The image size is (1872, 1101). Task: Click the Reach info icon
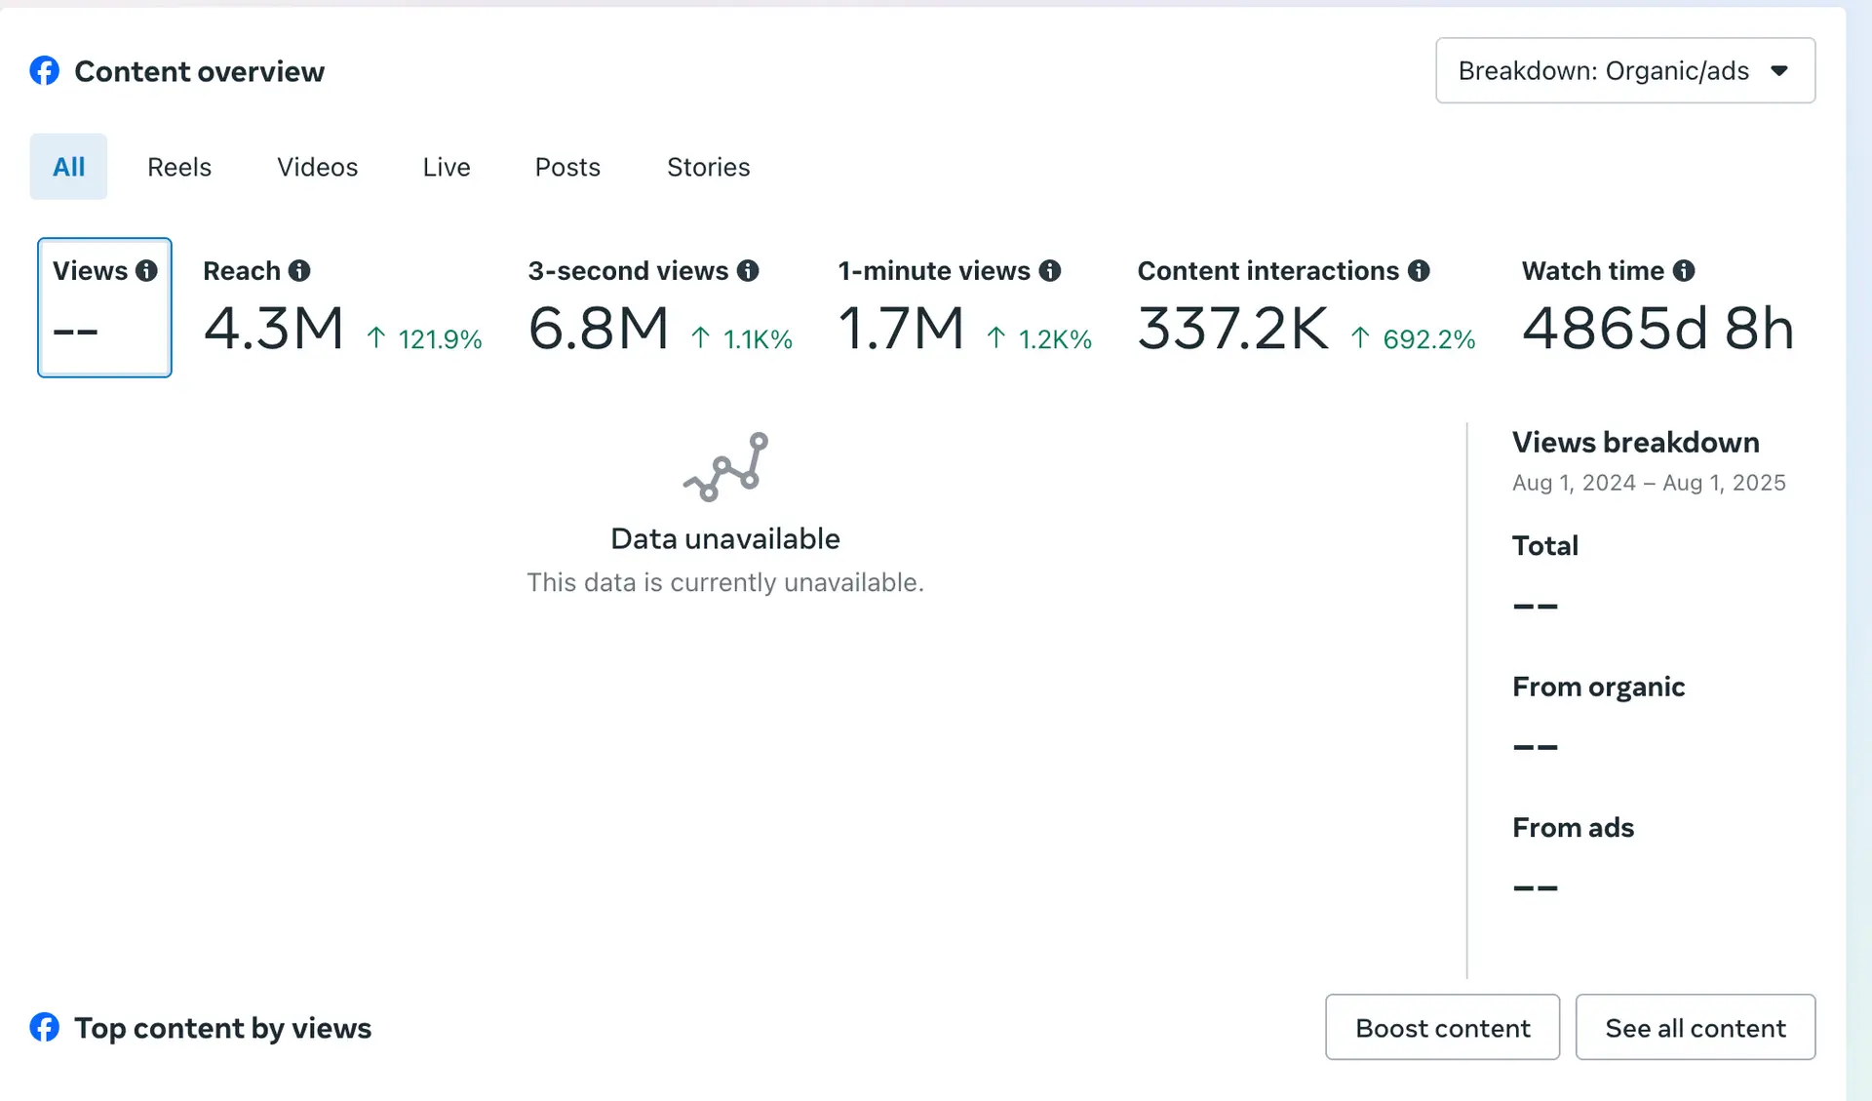click(299, 271)
